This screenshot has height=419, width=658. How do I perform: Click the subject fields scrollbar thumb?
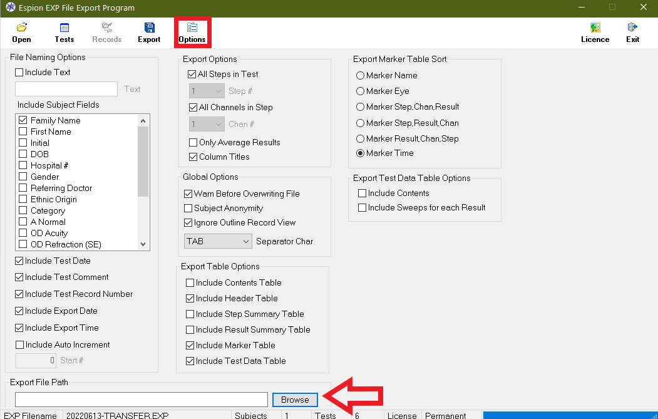[143, 161]
